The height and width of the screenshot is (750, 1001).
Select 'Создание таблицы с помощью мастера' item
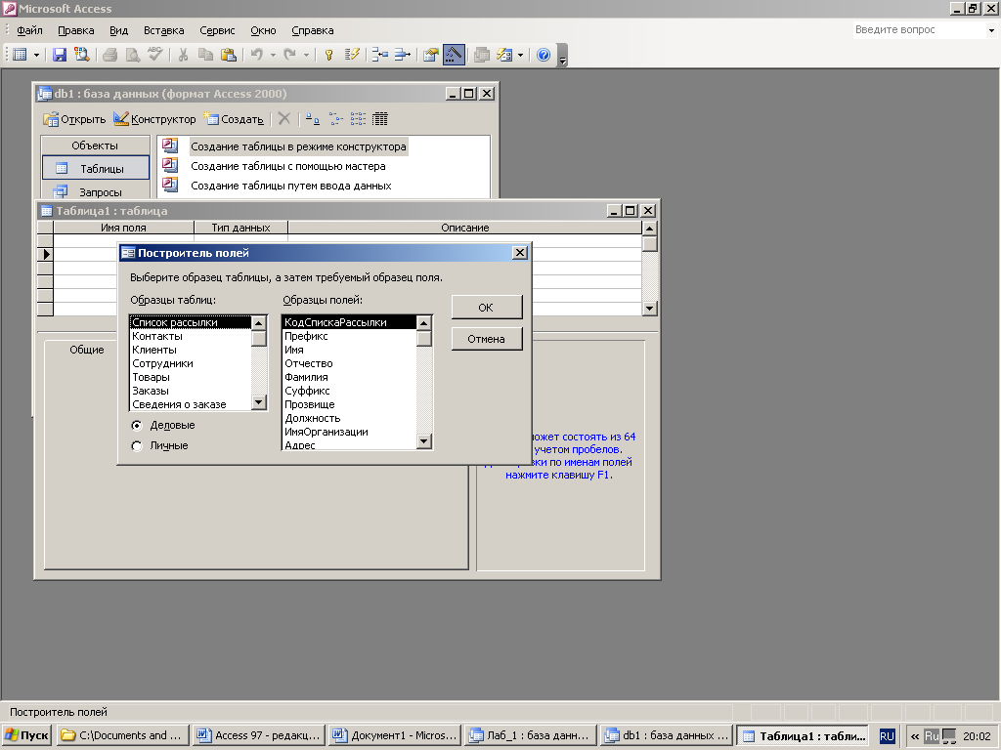click(x=288, y=166)
